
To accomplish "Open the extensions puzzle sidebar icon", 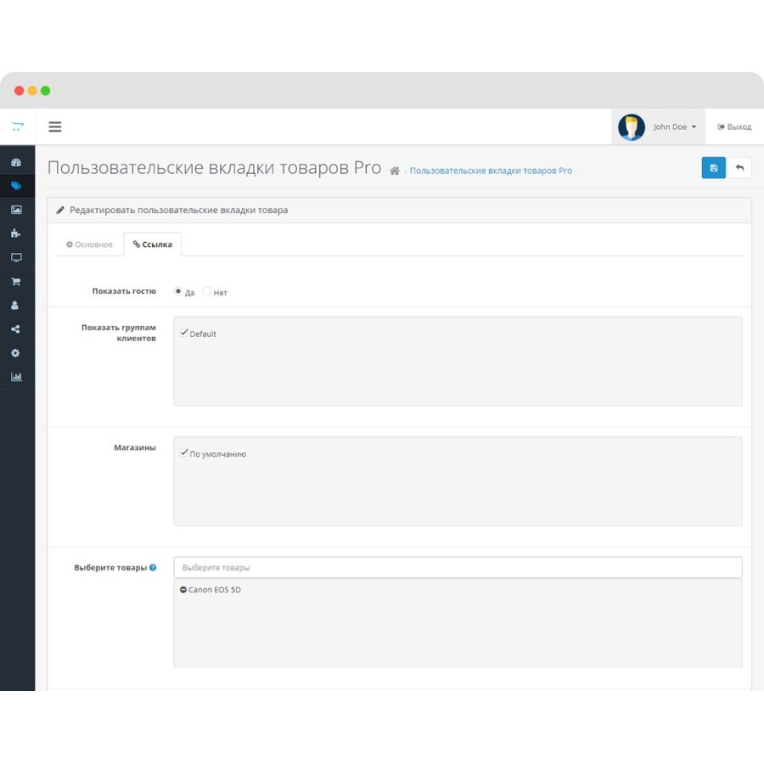I will (16, 233).
